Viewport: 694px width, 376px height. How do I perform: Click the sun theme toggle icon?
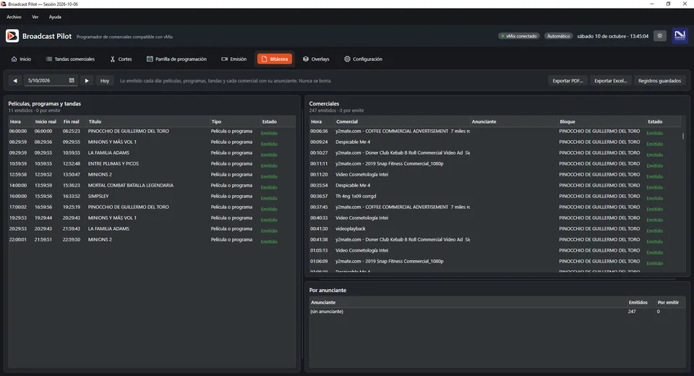click(x=659, y=36)
